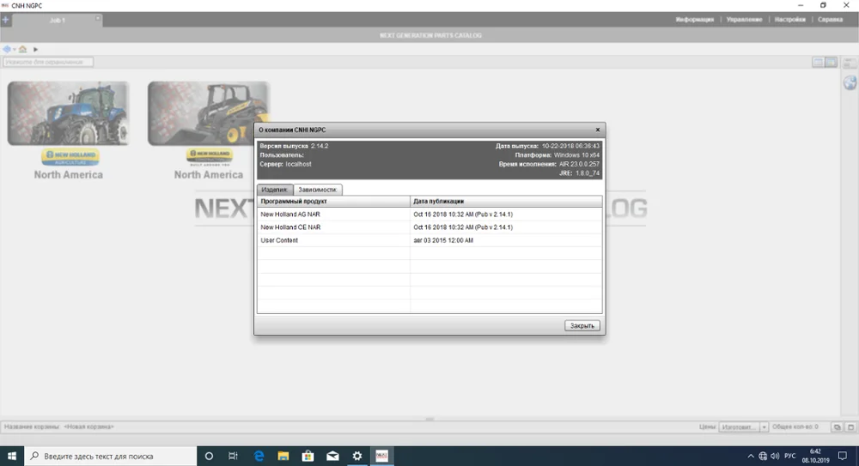The height and width of the screenshot is (466, 859).
Task: Open the Цены price type dropdown
Action: click(743, 427)
